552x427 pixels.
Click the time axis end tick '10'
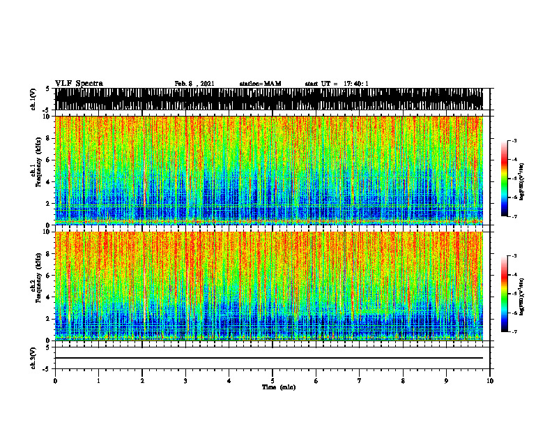[490, 381]
